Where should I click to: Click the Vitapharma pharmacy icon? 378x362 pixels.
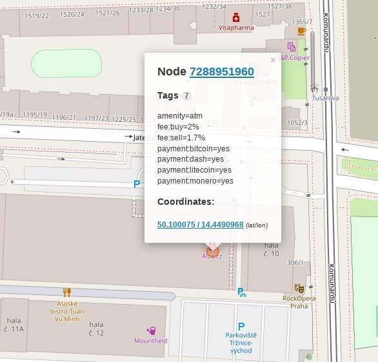click(x=236, y=18)
